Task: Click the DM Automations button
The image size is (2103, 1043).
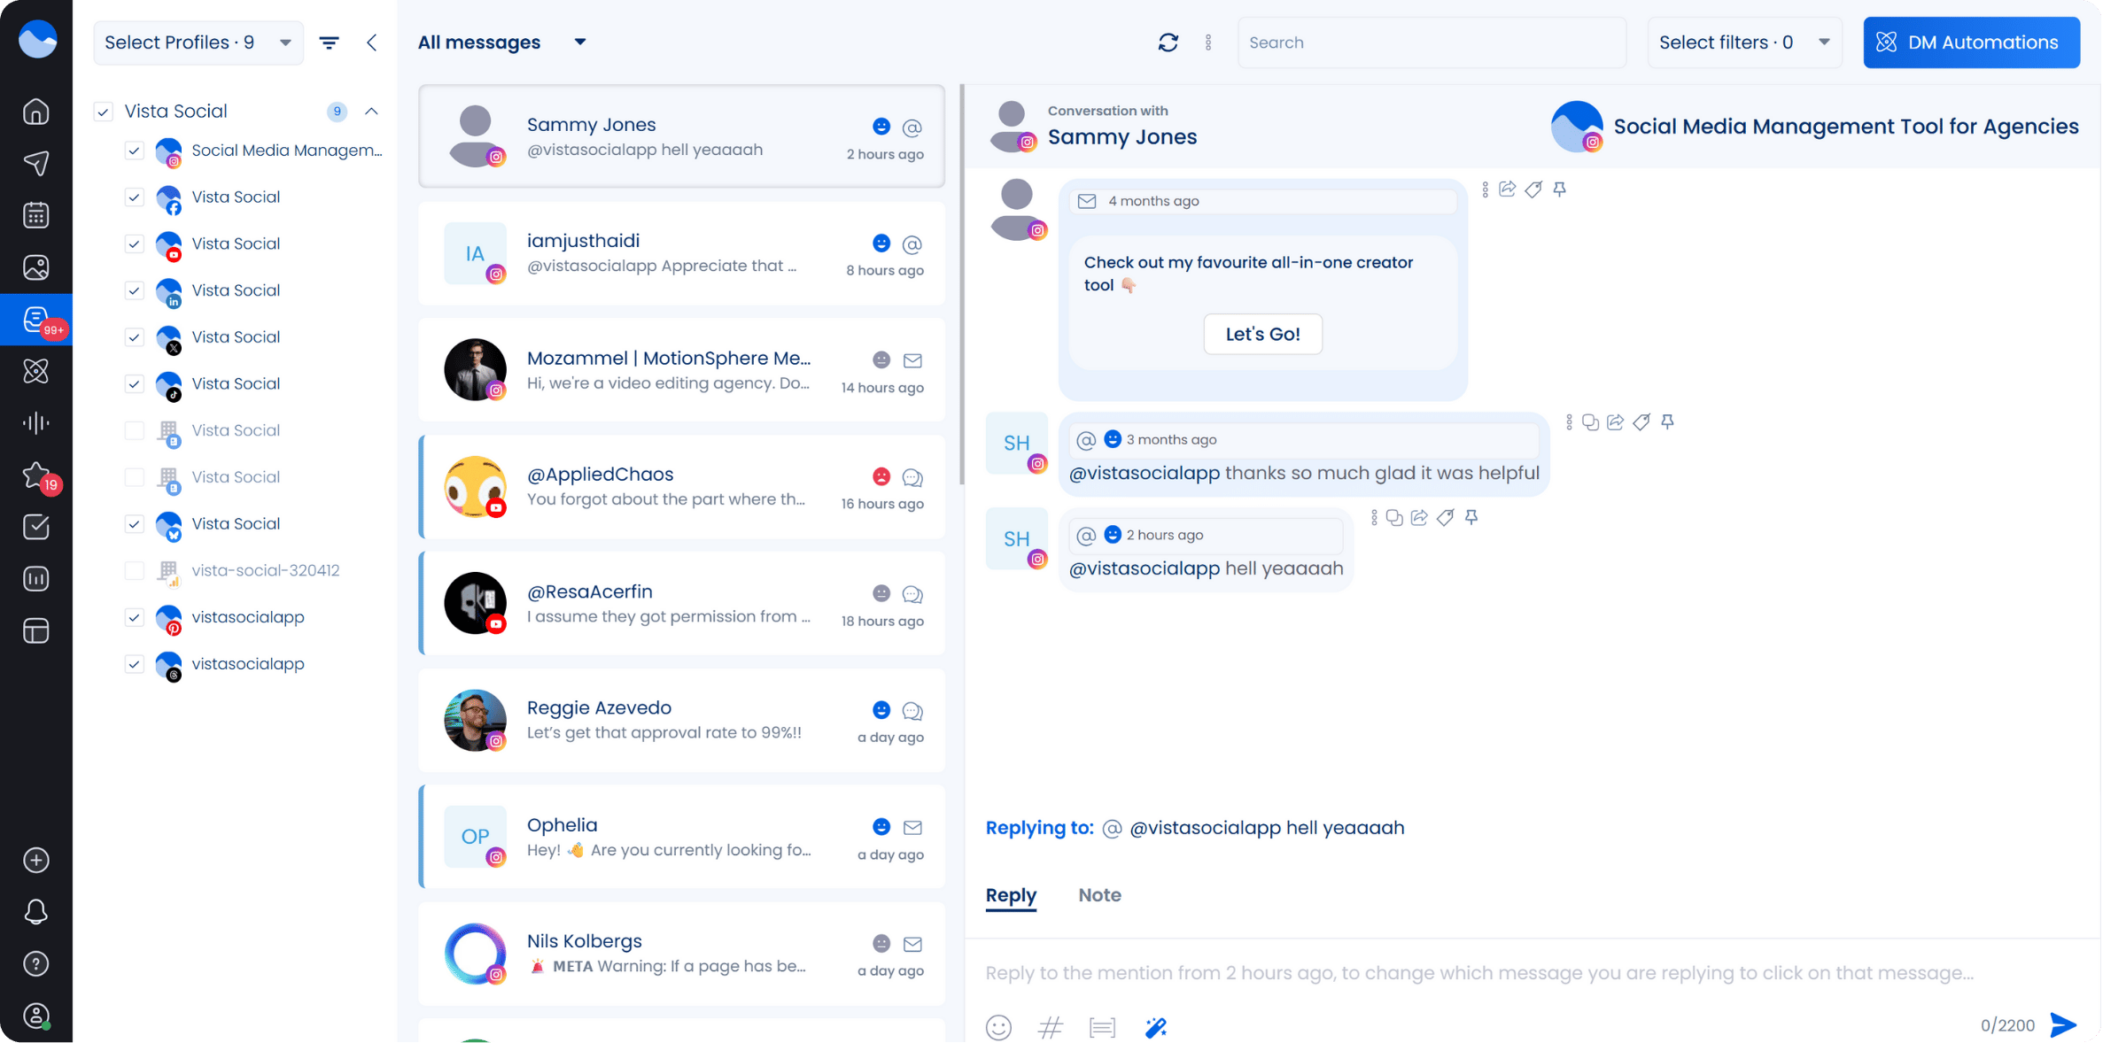Action: click(x=1971, y=42)
